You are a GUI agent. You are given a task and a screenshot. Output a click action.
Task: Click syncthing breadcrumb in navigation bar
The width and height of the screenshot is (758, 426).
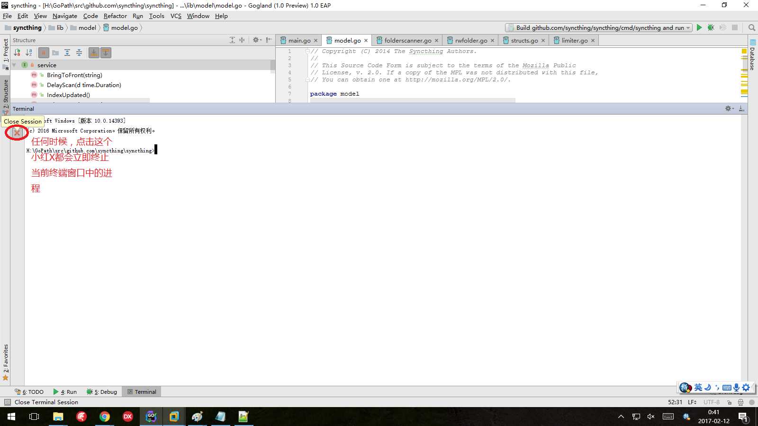[23, 27]
